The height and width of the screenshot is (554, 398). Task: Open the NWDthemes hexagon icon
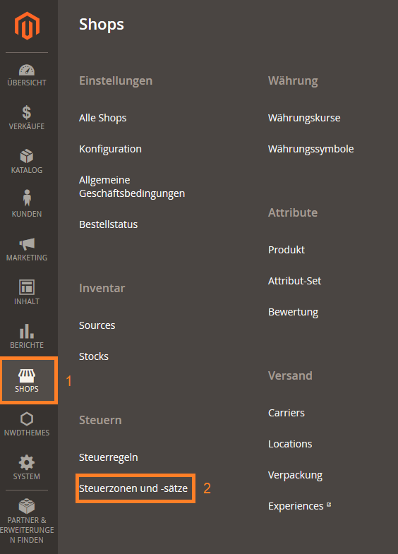(x=27, y=419)
